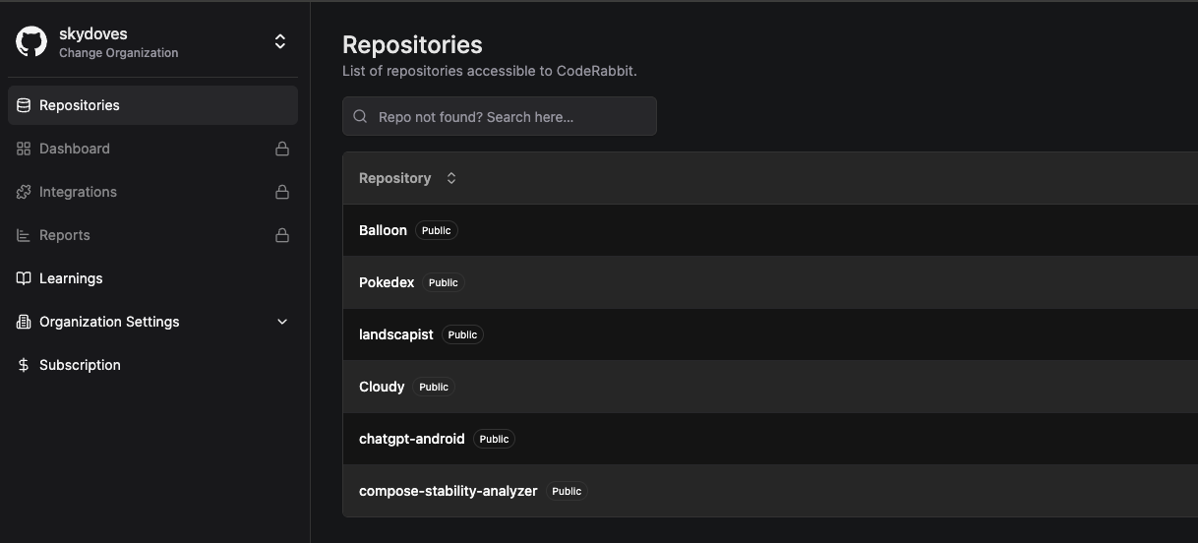Open the compose-stability-analyzer repository
Screen dimensions: 1198x543
[x=448, y=491]
